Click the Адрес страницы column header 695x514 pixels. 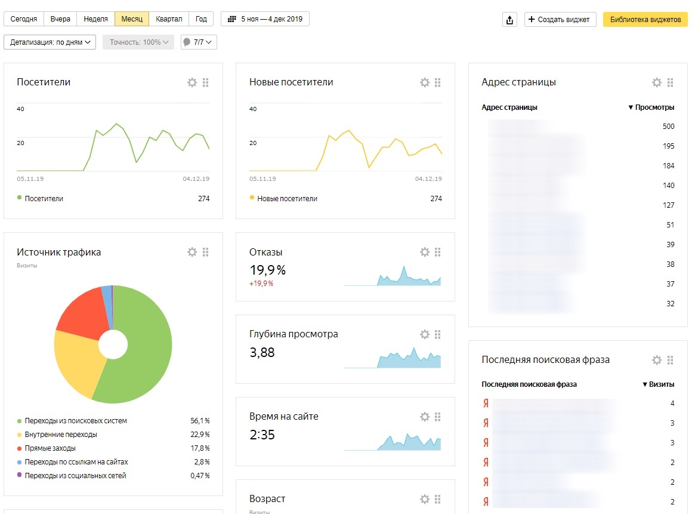[509, 107]
